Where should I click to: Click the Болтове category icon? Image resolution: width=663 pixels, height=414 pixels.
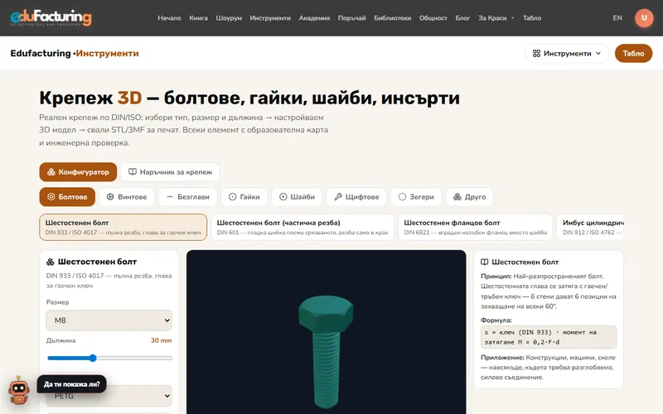pyautogui.click(x=51, y=197)
